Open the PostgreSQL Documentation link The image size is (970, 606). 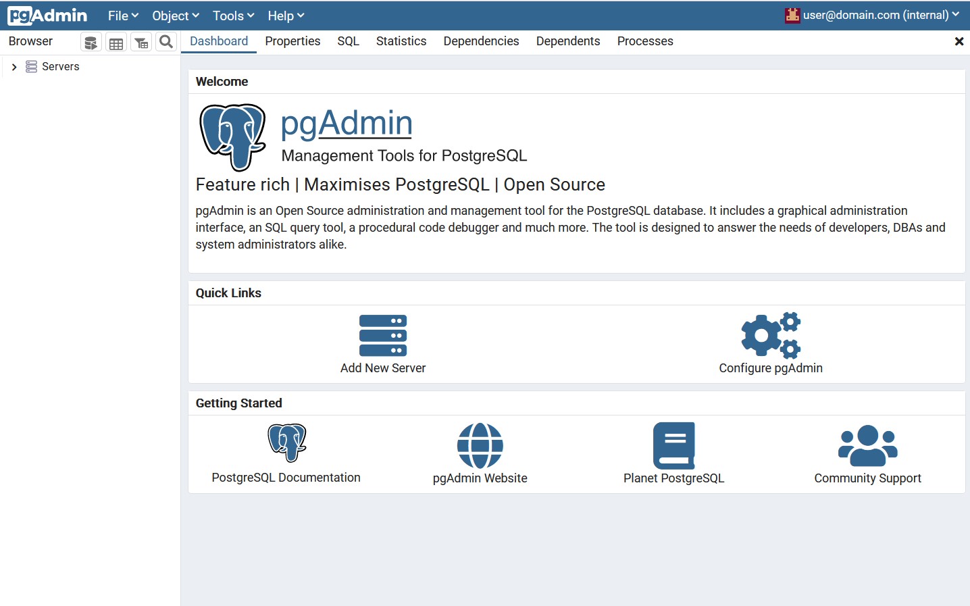pos(286,478)
